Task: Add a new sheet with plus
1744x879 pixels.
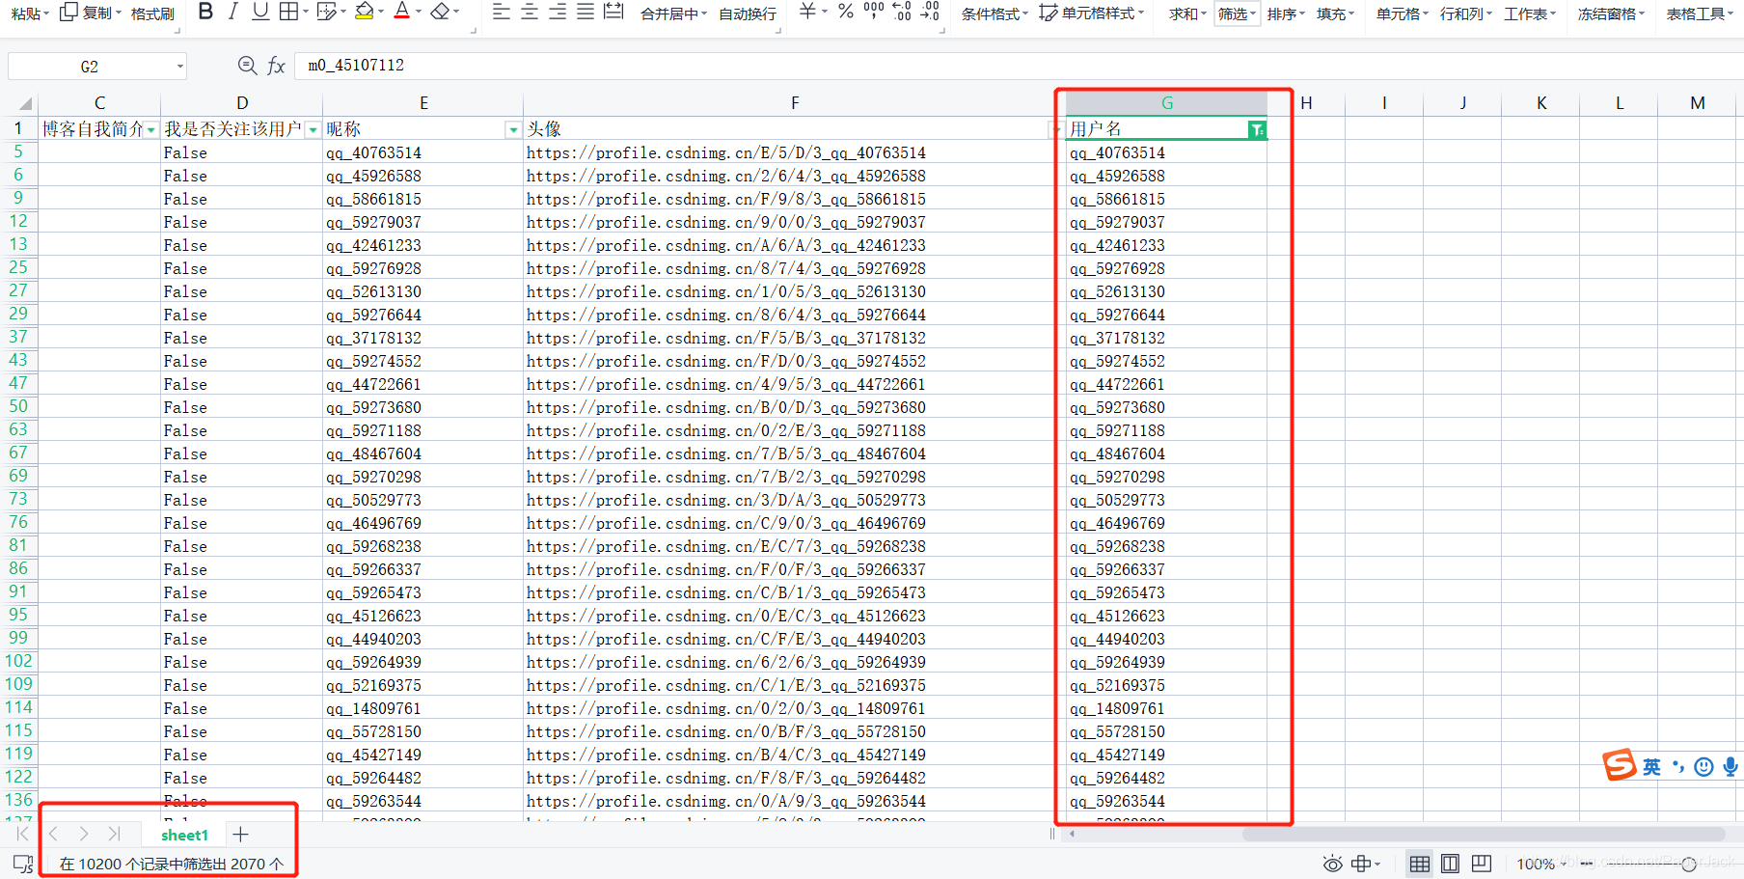Action: (x=241, y=834)
